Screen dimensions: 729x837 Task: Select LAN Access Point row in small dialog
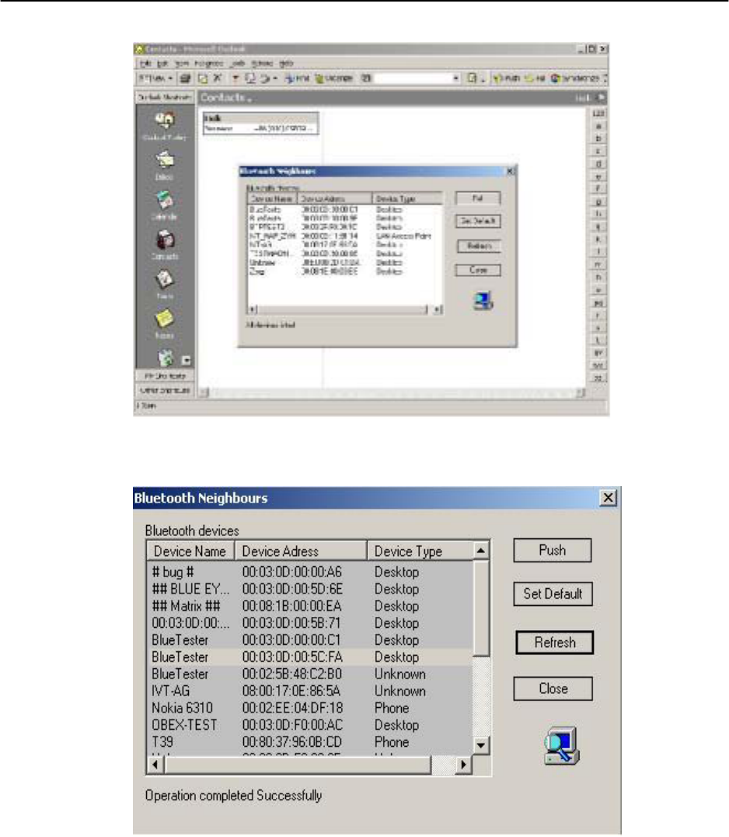(x=344, y=236)
